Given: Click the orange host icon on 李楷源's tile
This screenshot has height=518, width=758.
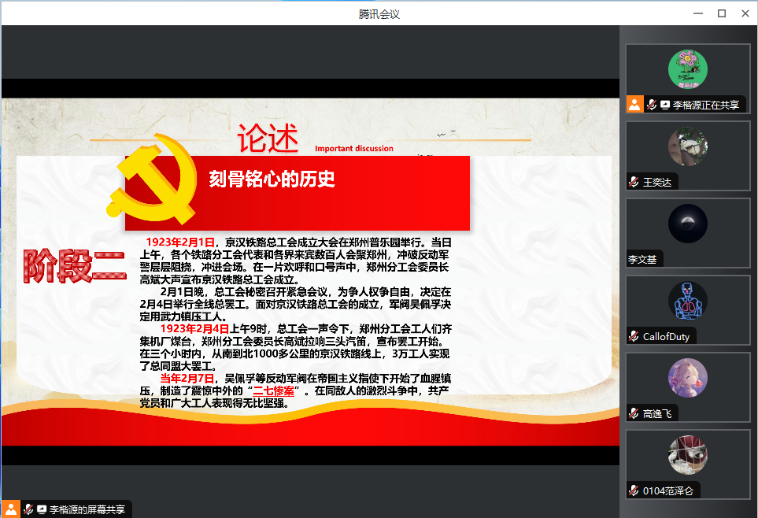Looking at the screenshot, I should point(634,104).
